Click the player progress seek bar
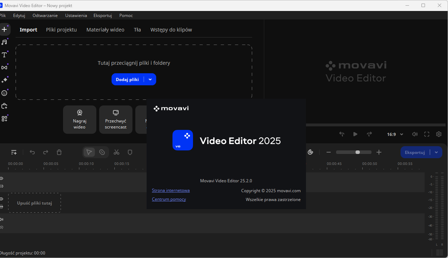This screenshot has width=448, height=258. coord(376,125)
